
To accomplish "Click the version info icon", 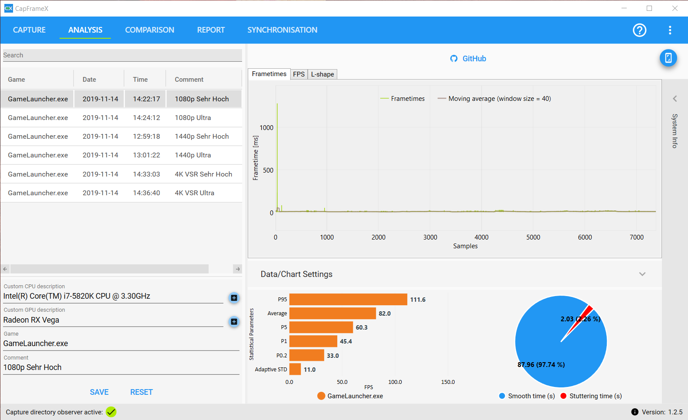I will click(x=635, y=412).
